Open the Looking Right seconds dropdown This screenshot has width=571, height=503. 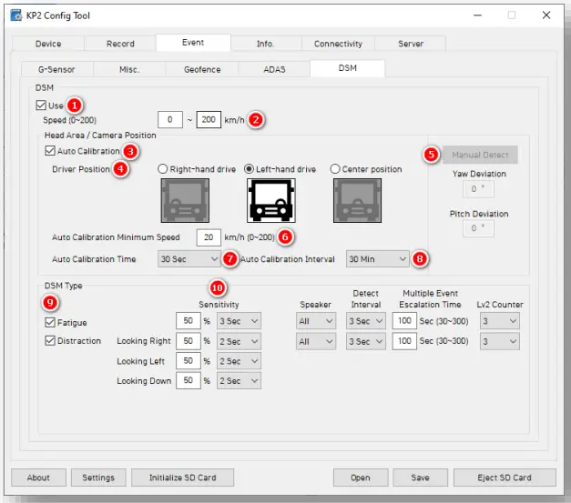click(x=239, y=341)
